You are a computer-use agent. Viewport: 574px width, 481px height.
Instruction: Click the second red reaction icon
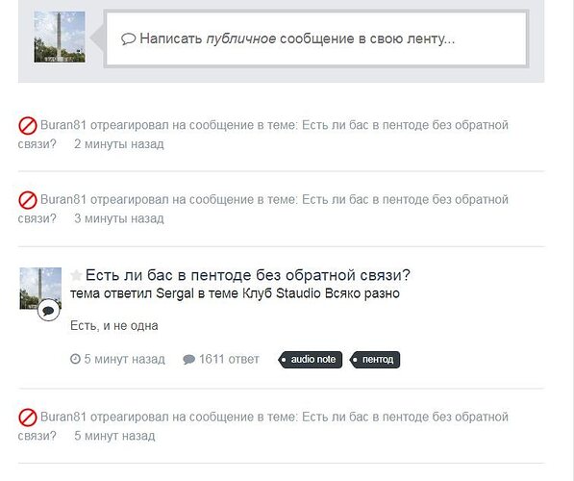28,200
